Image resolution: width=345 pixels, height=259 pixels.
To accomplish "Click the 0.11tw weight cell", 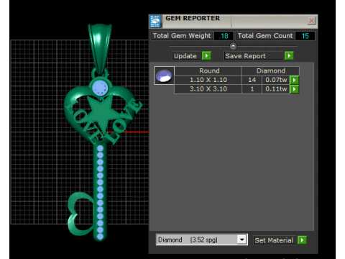I will coord(276,89).
